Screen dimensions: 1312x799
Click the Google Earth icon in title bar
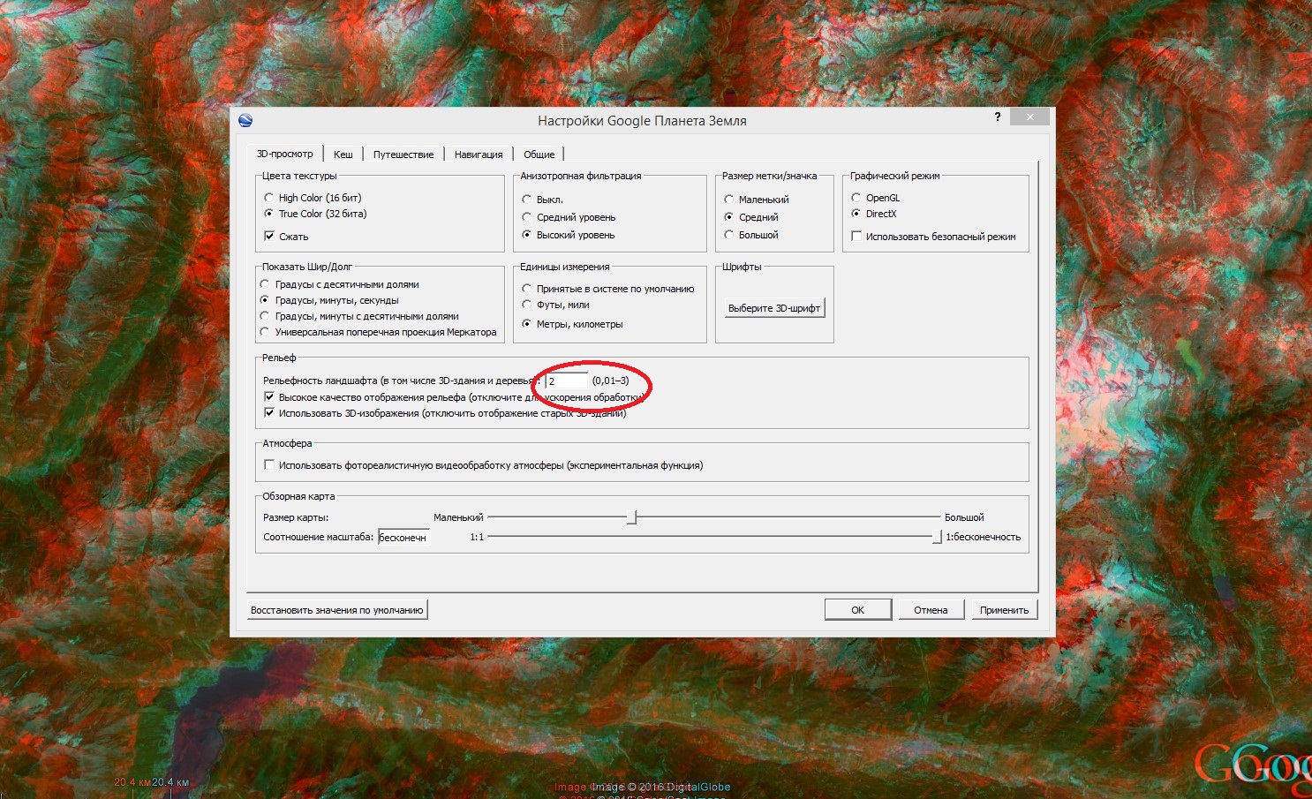[245, 121]
